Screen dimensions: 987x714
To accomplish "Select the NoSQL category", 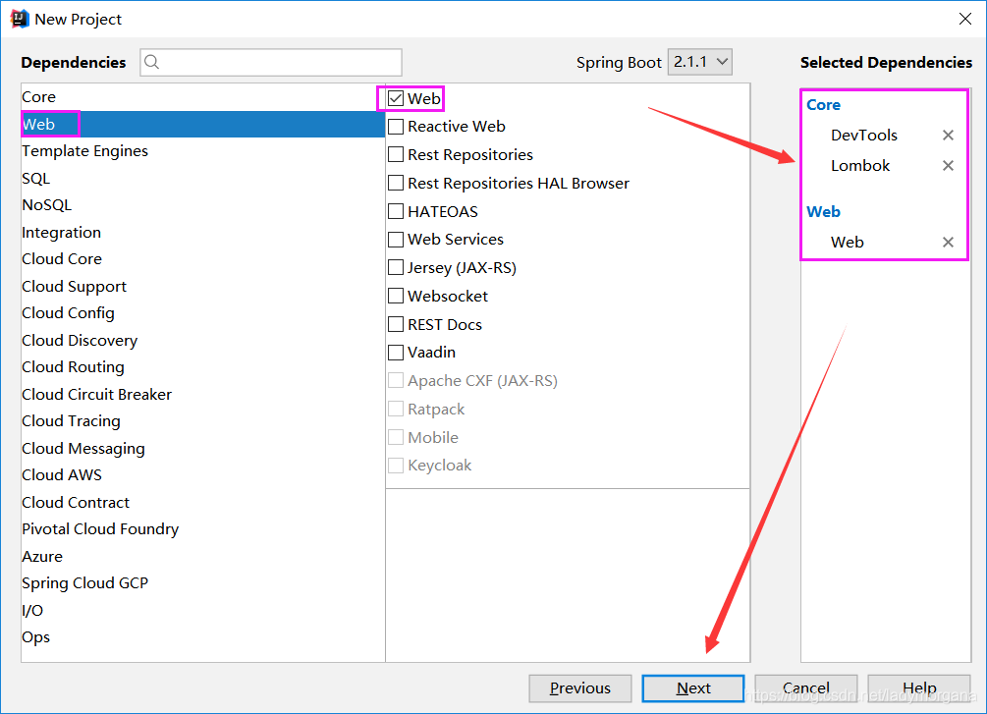I will coord(202,205).
